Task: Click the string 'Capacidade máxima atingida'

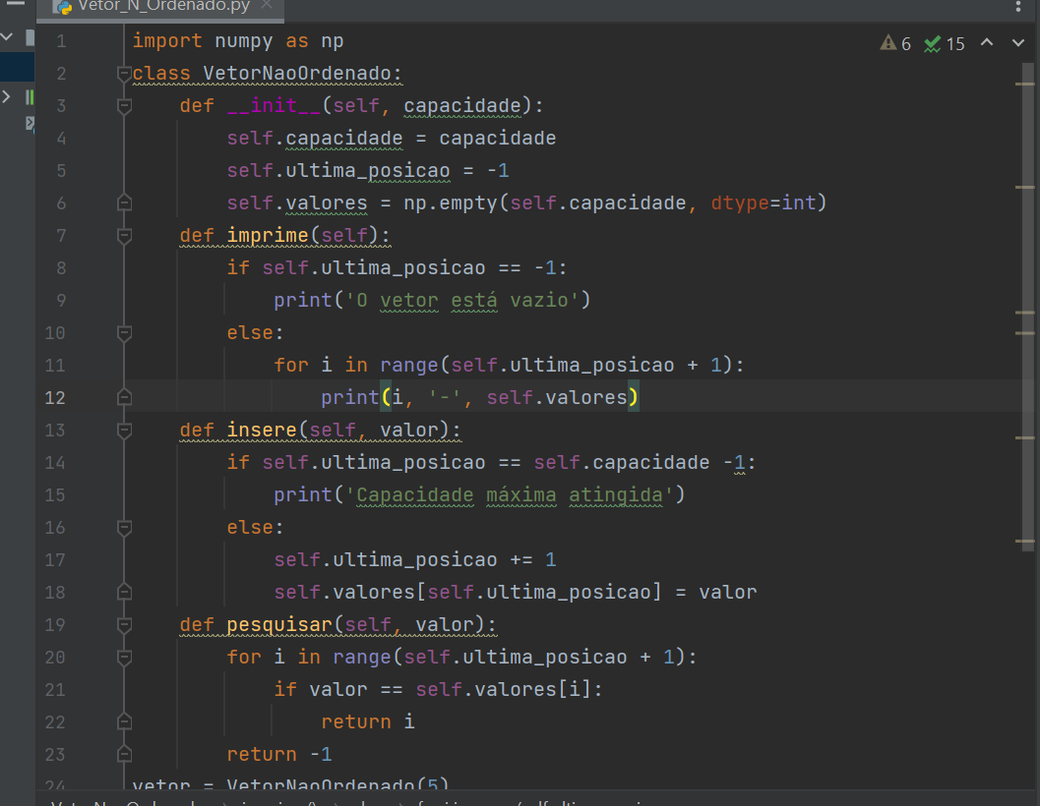Action: [510, 495]
